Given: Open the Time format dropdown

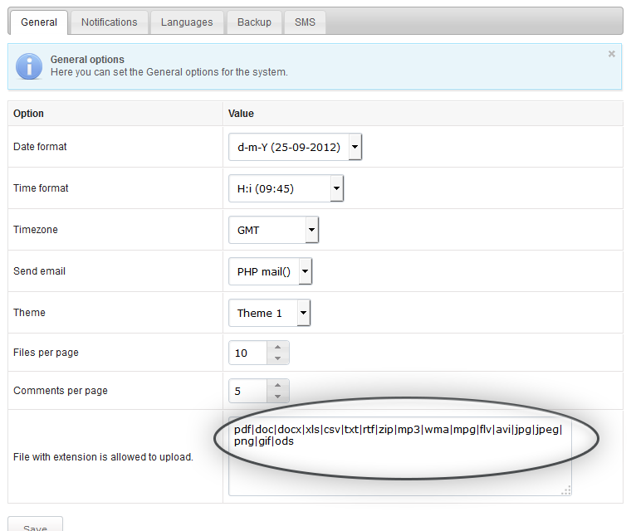Looking at the screenshot, I should (286, 188).
